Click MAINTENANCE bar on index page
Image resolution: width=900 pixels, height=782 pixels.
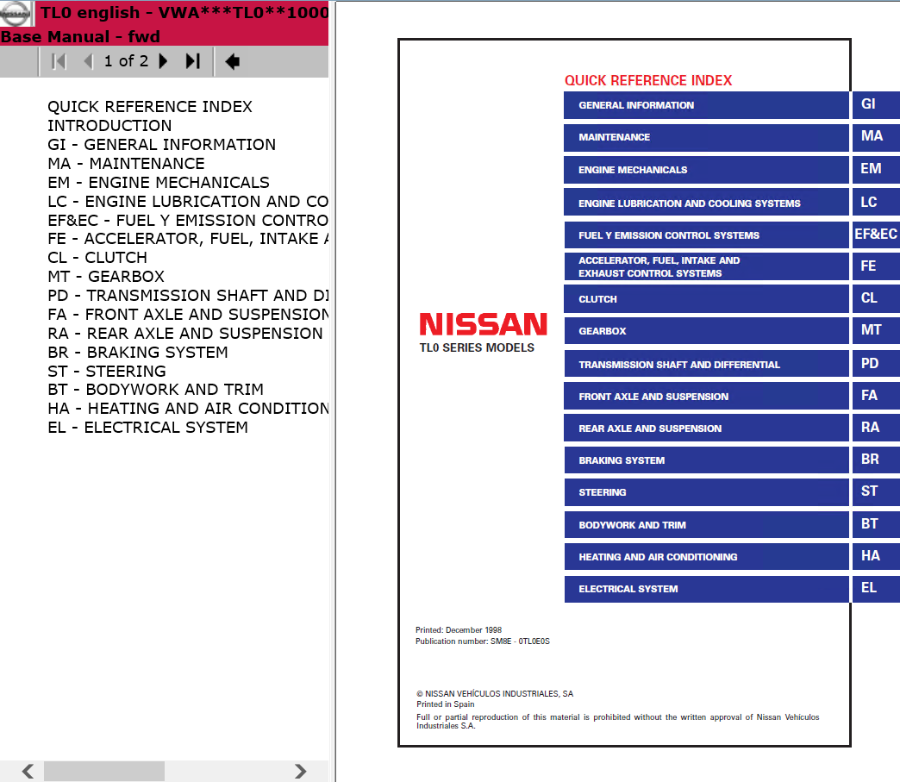tap(706, 137)
